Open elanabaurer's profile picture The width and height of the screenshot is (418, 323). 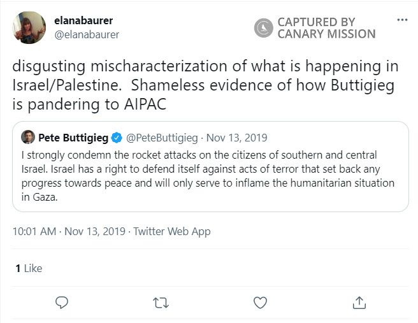(29, 27)
